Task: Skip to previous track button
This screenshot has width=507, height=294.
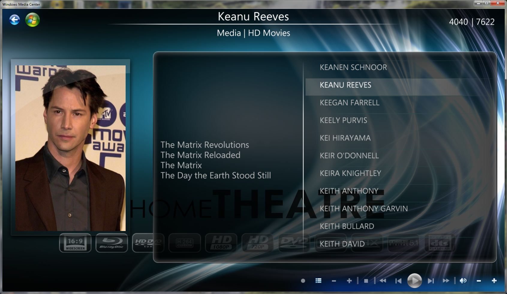Action: coord(398,281)
